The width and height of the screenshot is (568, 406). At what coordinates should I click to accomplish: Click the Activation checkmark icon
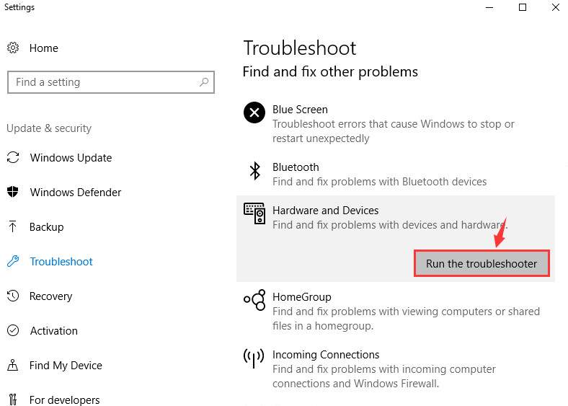click(13, 330)
